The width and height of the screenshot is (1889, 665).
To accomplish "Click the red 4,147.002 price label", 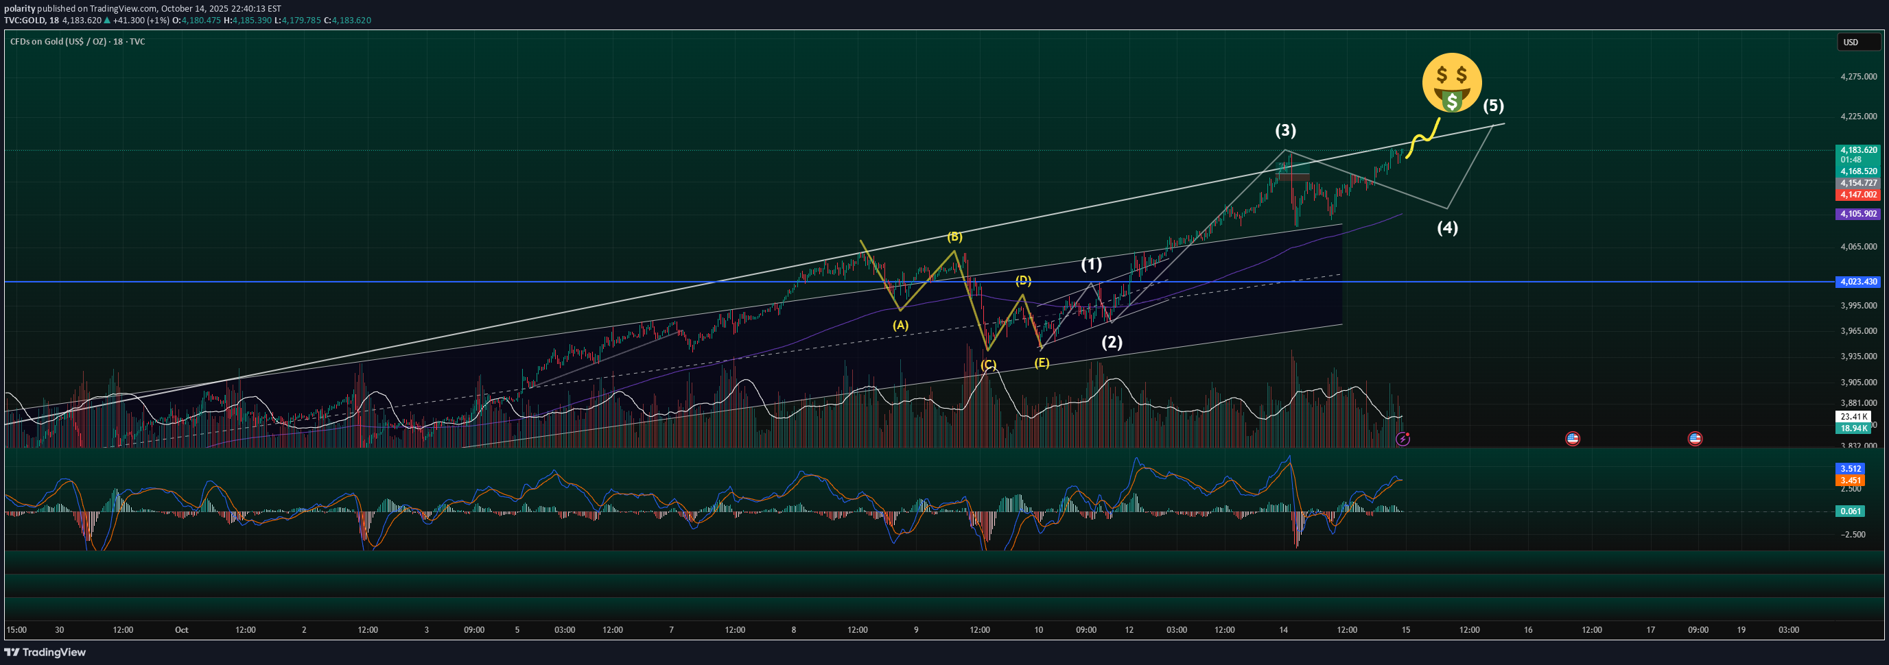I will click(1857, 195).
